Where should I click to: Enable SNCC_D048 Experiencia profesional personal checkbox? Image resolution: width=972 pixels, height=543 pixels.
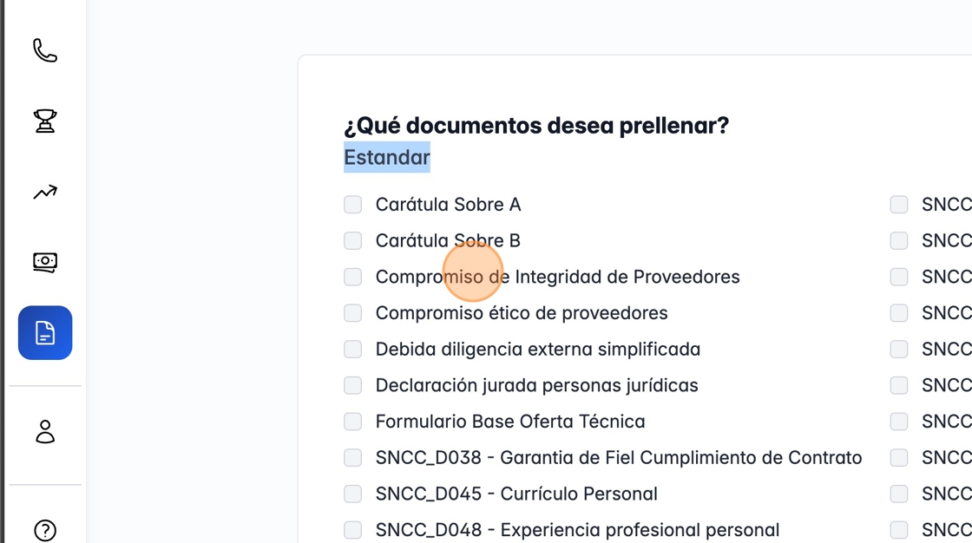coord(352,530)
